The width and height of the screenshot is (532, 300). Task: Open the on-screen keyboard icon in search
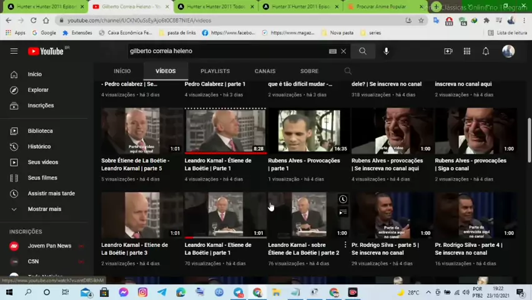pos(332,51)
